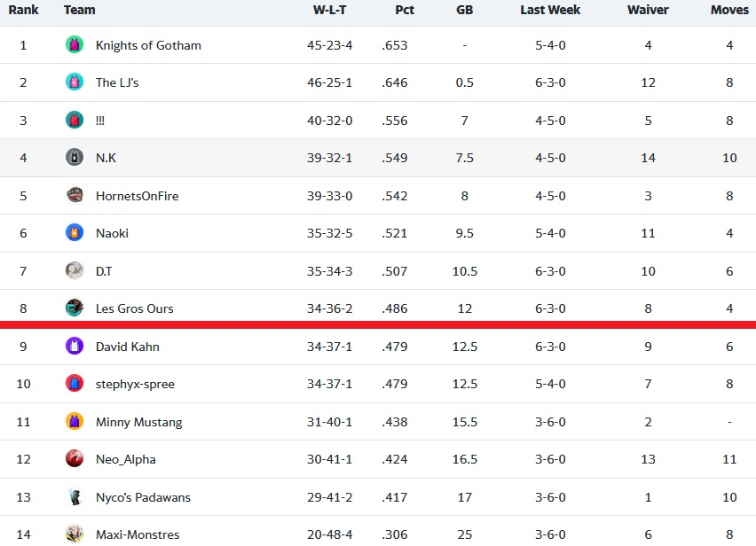The height and width of the screenshot is (546, 756).
Task: Open the D.T team link
Action: (x=104, y=271)
